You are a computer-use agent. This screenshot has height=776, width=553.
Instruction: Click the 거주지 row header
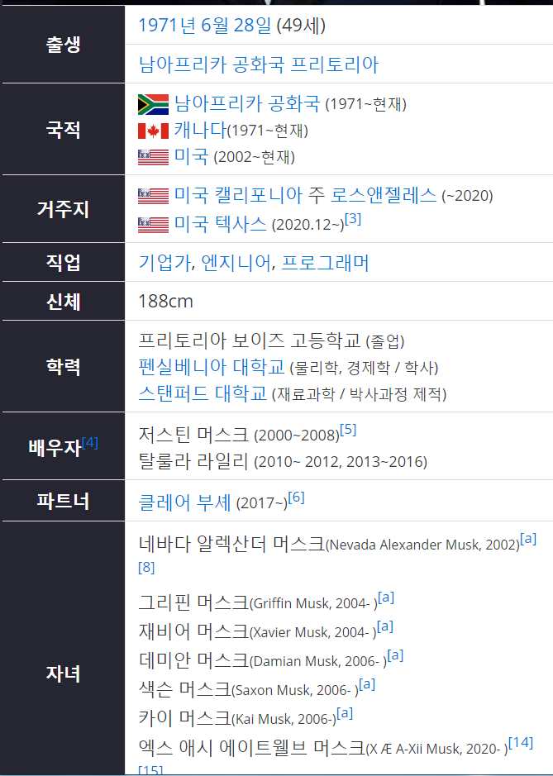point(64,209)
